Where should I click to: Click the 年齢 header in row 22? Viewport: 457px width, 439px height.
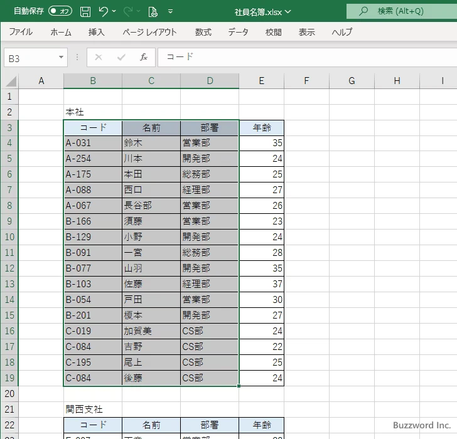pyautogui.click(x=262, y=425)
